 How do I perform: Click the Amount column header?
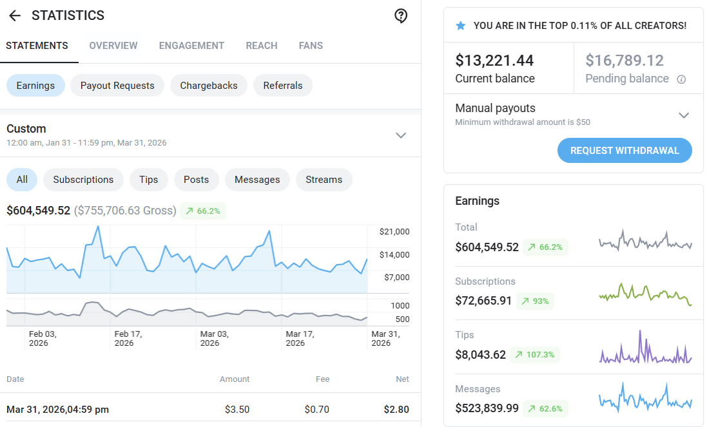tap(235, 379)
